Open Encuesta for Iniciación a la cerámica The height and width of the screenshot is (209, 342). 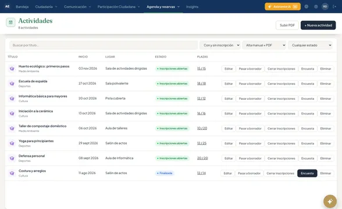pyautogui.click(x=308, y=114)
